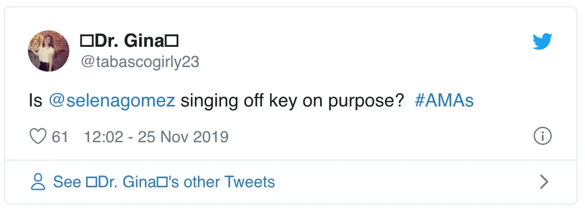585x212 pixels.
Task: Click the 25 Nov 2019 date
Action: [183, 137]
